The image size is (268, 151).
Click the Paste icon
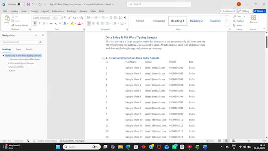[7, 18]
